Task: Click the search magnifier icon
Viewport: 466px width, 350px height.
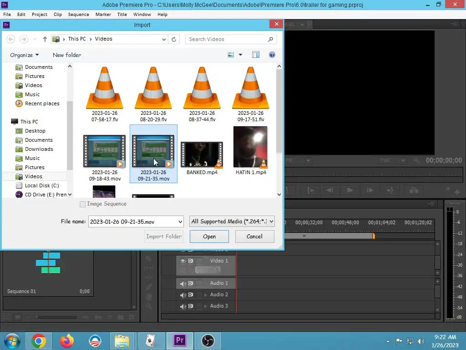Action: pyautogui.click(x=270, y=39)
